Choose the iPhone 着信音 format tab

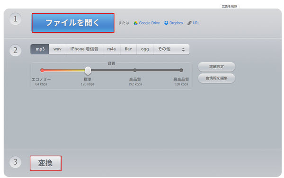pos(84,49)
